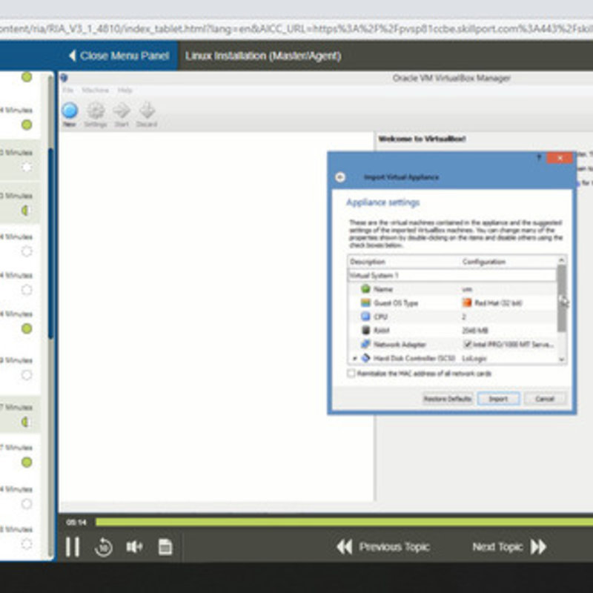Open the File menu in VirtualBox
Viewport: 593px width, 593px height.
click(x=67, y=90)
